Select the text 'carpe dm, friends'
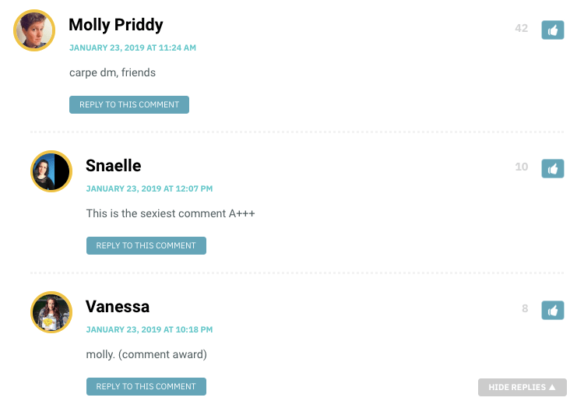Screen dimensions: 577x408 click(x=112, y=72)
